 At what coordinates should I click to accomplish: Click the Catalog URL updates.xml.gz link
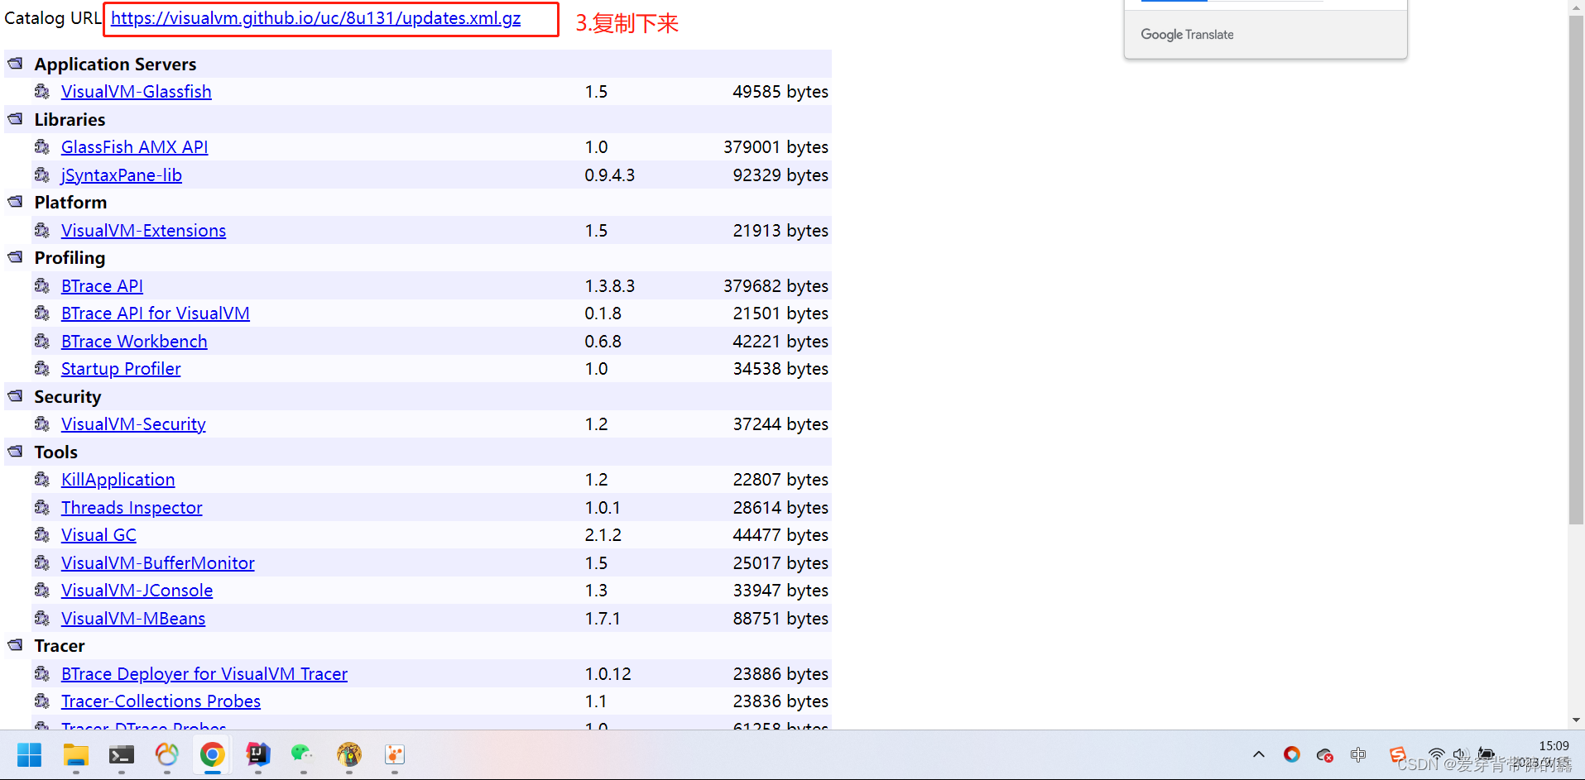[316, 18]
